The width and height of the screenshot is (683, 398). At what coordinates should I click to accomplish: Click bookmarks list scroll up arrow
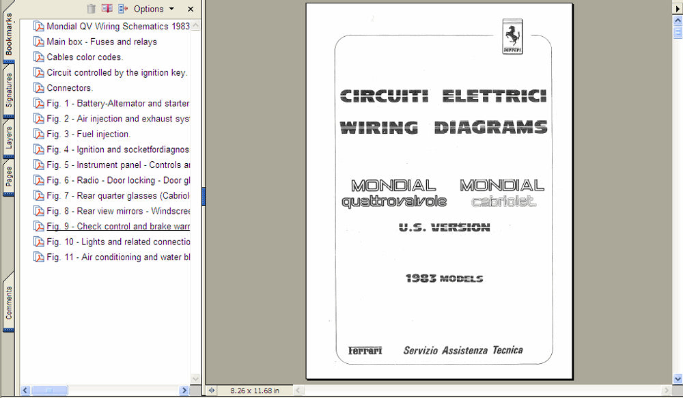[195, 26]
